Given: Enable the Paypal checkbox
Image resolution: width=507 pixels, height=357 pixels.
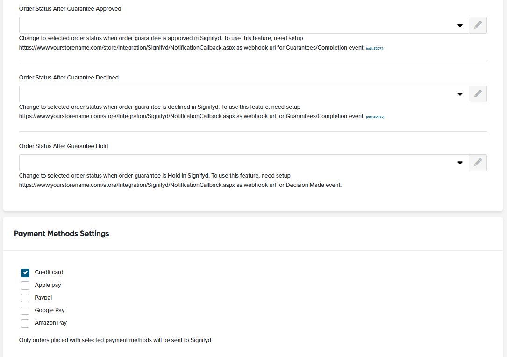Looking at the screenshot, I should click(25, 298).
